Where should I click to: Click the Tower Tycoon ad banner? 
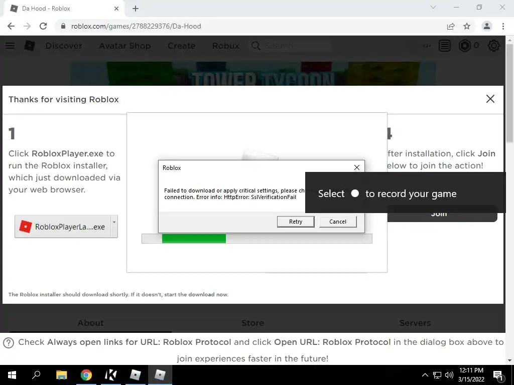click(x=253, y=74)
